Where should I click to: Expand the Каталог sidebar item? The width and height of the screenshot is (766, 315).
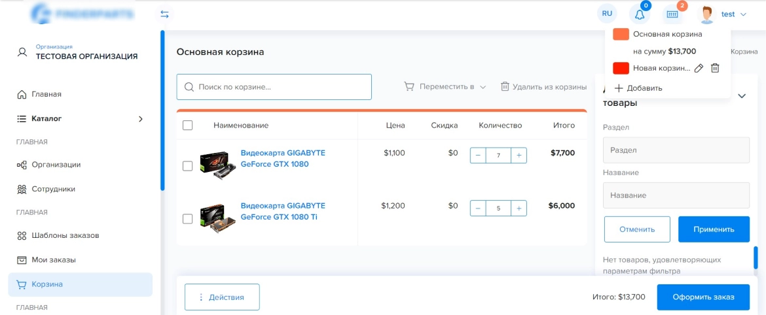pyautogui.click(x=80, y=118)
